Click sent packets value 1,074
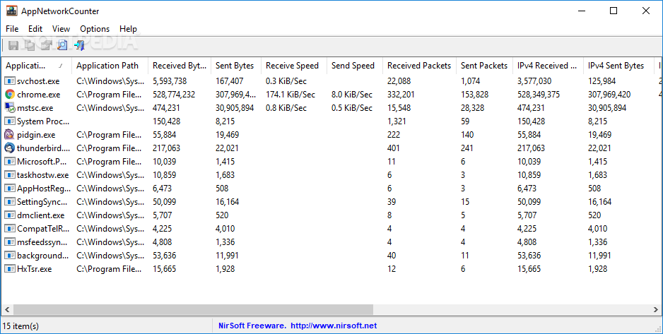 point(470,81)
